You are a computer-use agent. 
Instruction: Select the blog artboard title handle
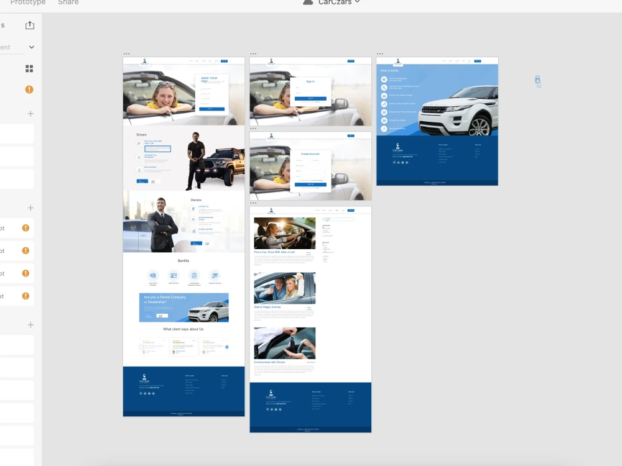254,203
